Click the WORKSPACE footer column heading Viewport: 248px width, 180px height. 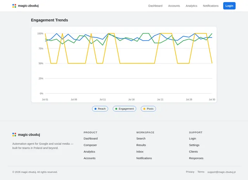[145, 132]
